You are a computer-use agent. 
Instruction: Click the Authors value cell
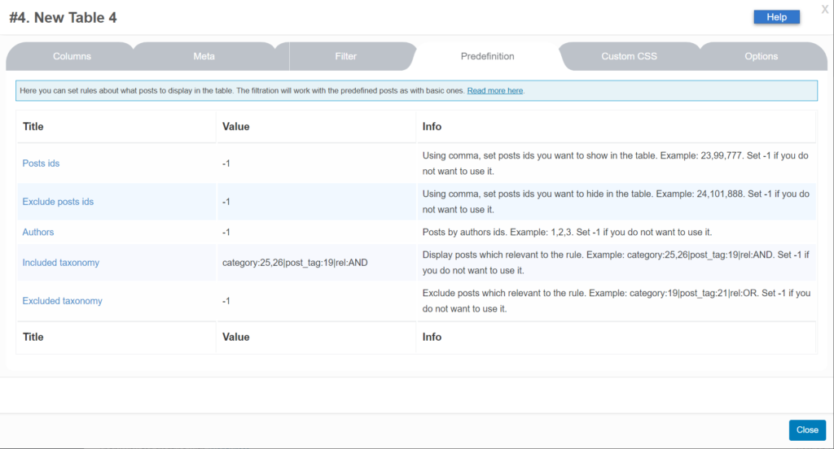(226, 233)
